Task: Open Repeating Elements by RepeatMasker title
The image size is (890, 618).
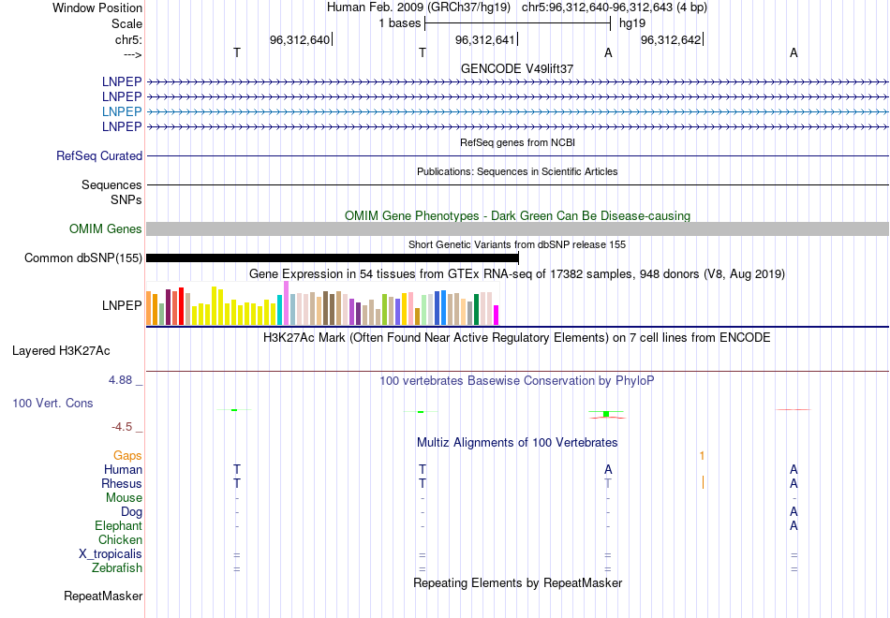Action: pos(517,583)
